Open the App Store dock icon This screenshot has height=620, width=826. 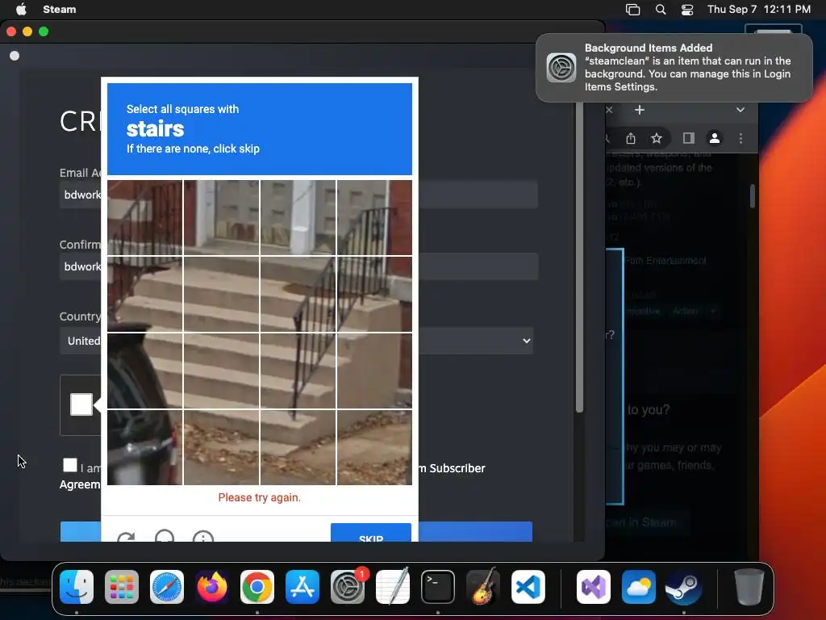point(302,587)
